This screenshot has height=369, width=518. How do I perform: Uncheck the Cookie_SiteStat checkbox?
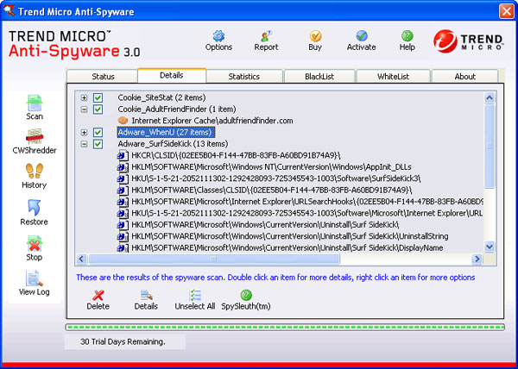pos(98,97)
